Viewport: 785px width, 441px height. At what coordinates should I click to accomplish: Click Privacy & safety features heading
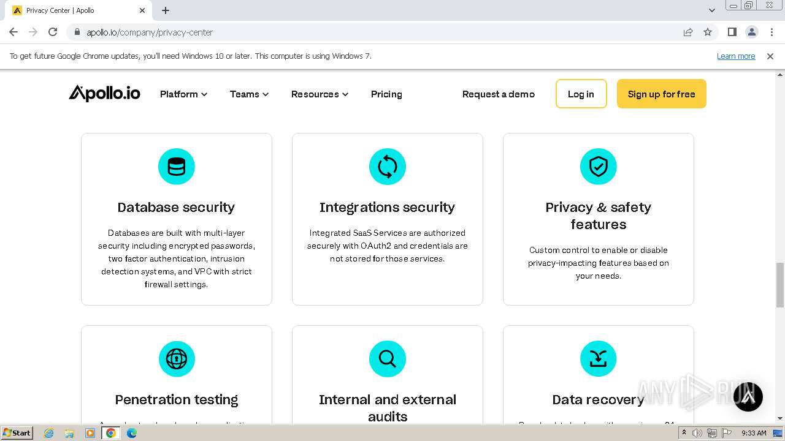point(599,216)
